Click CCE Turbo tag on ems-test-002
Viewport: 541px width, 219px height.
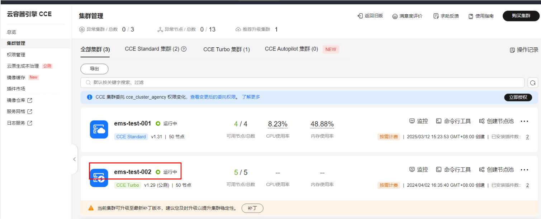pyautogui.click(x=128, y=185)
